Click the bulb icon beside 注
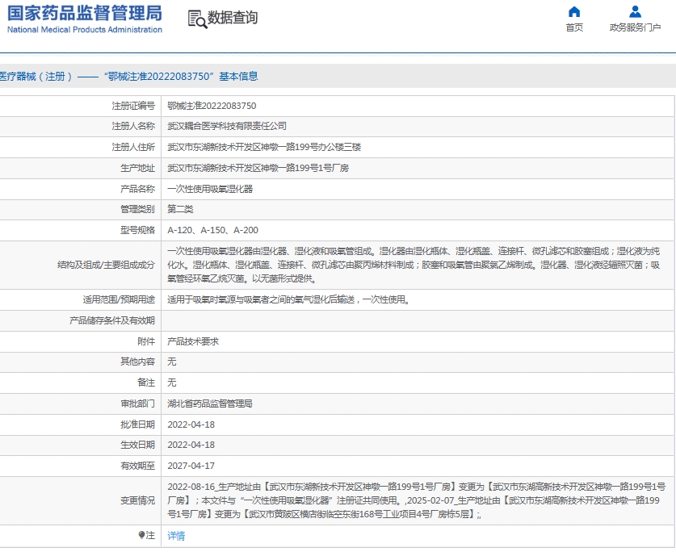 coord(141,535)
